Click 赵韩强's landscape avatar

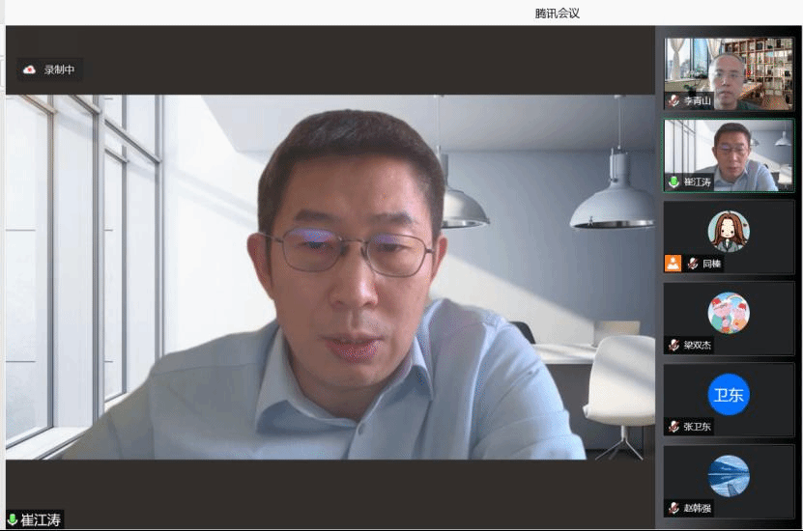[729, 475]
